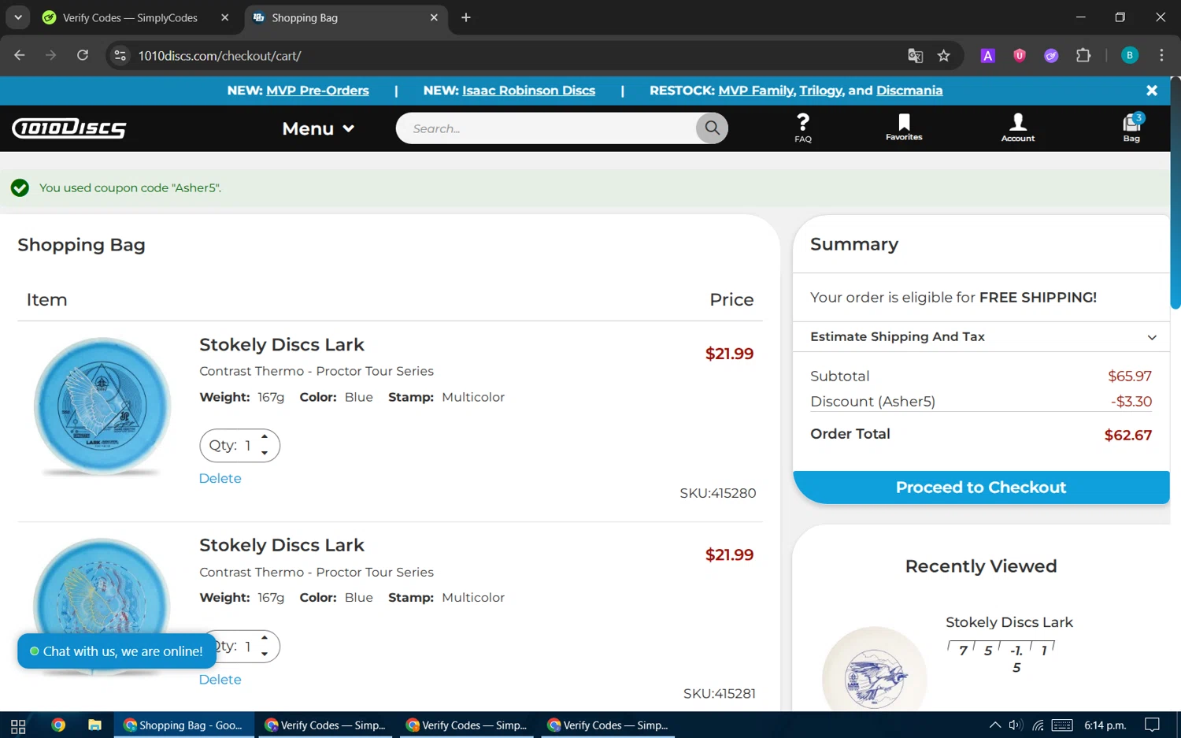Open the Chat with us widget

[x=117, y=651]
